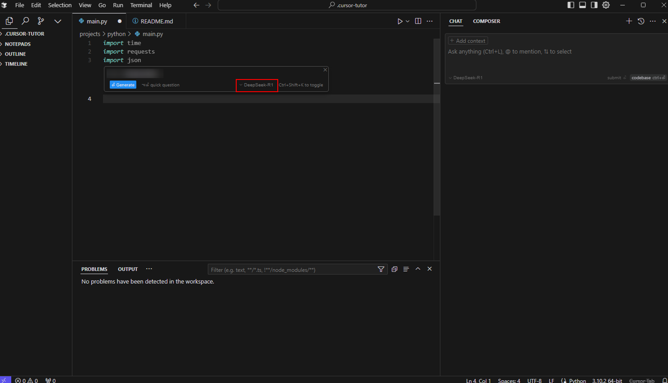
Task: Collapse all problems icon
Action: tap(394, 269)
